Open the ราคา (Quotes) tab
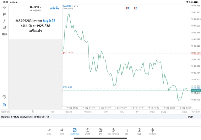The height and width of the screenshot is (140, 201). pos(49,131)
